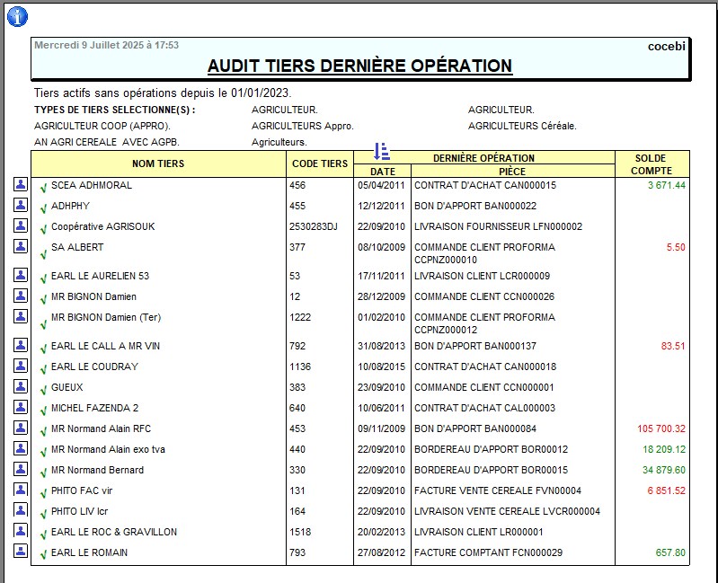Image resolution: width=718 pixels, height=583 pixels.
Task: Click the person icon for EARL LE ROMAIN
Action: click(21, 552)
